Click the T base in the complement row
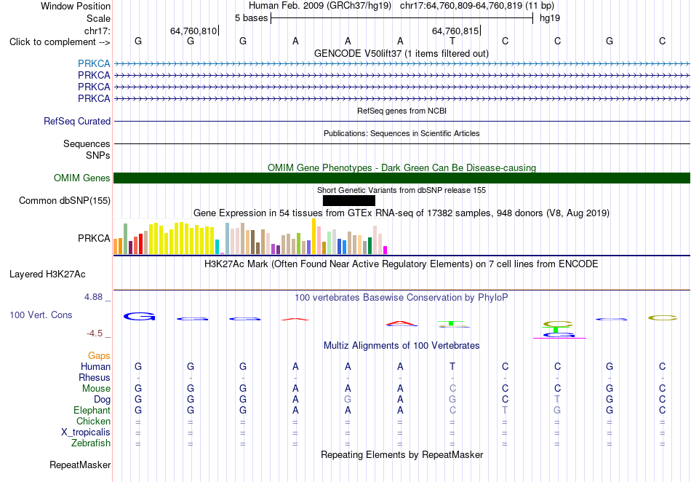This screenshot has width=691, height=482. coord(452,41)
